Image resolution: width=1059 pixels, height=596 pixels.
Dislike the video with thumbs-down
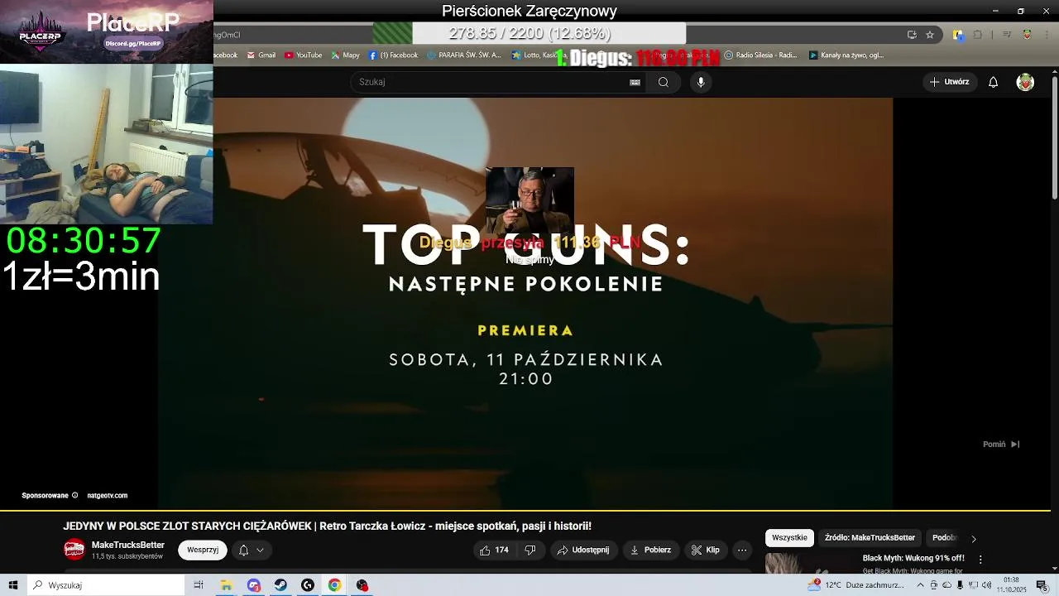pyautogui.click(x=530, y=550)
